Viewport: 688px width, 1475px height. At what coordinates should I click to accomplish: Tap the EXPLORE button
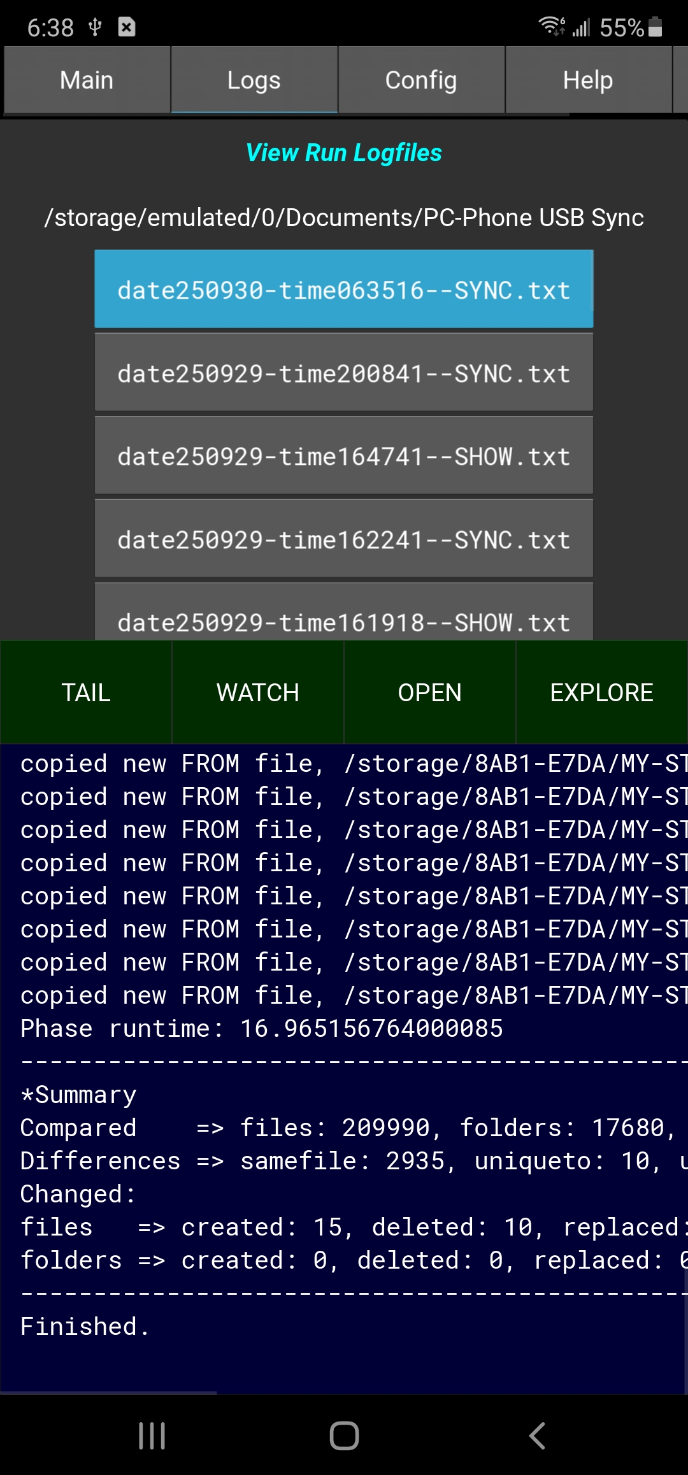[x=601, y=692]
